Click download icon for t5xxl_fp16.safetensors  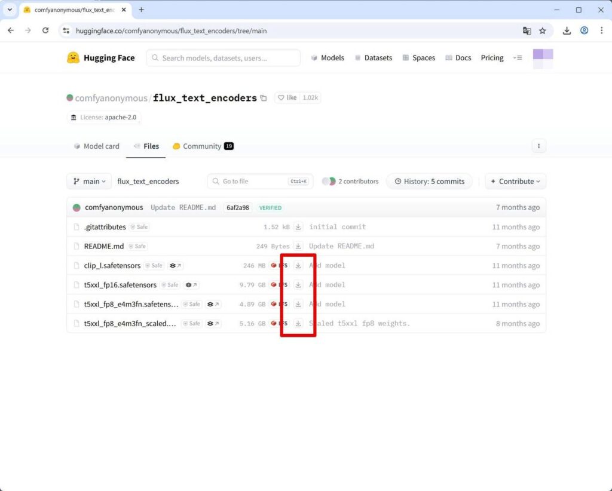coord(298,285)
